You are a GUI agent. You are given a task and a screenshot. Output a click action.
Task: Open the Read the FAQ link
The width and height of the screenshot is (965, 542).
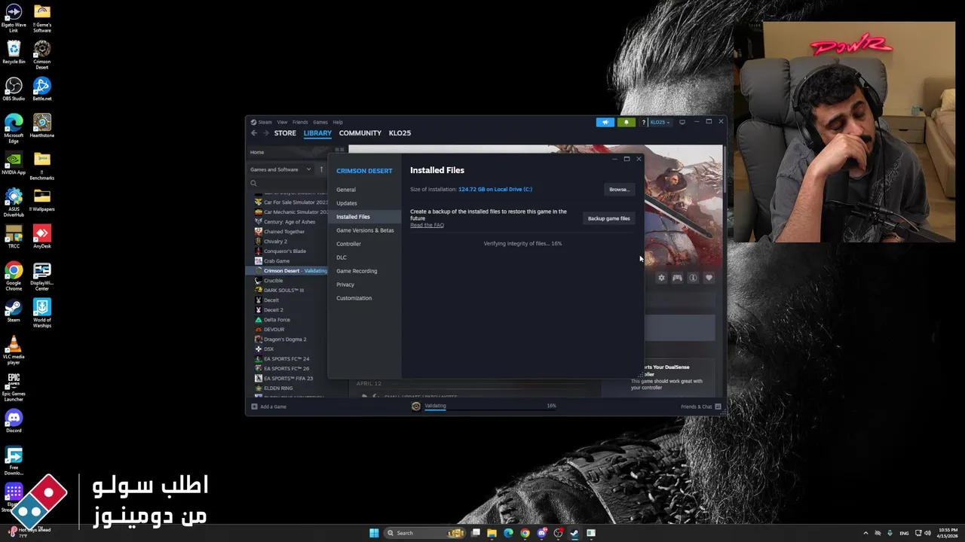427,225
